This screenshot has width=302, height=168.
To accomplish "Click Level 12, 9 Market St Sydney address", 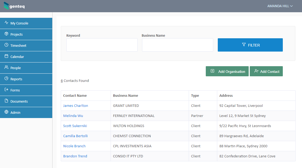I will tap(242, 116).
